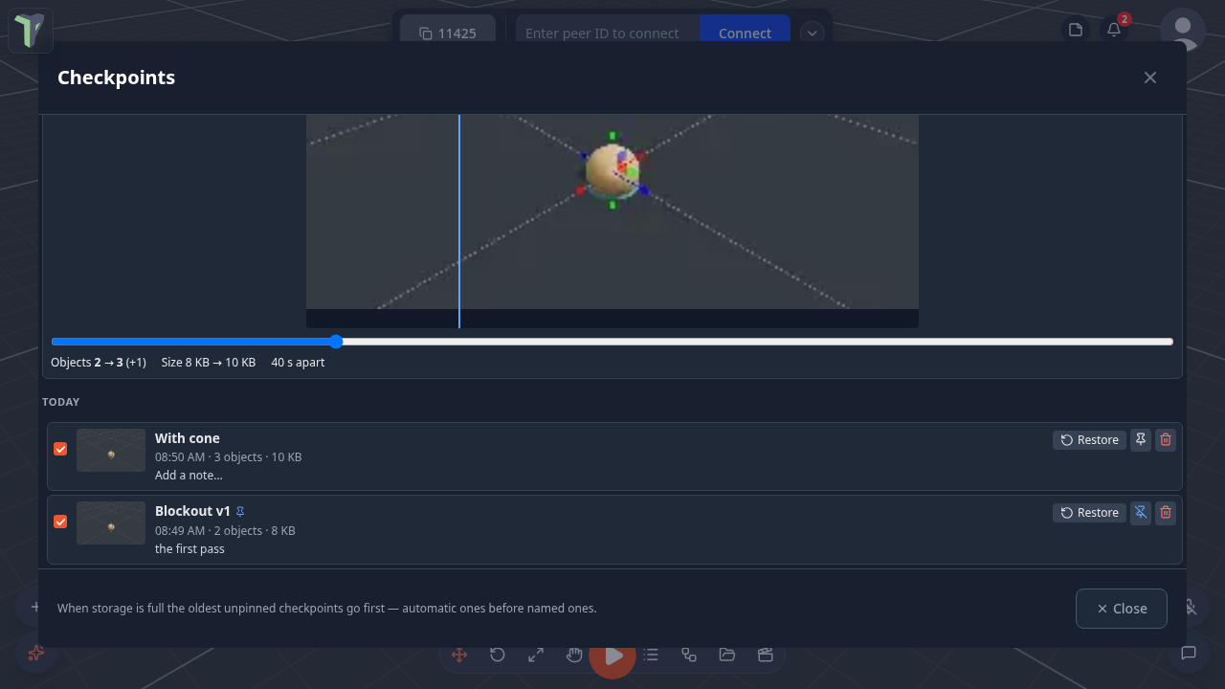The image size is (1225, 689).
Task: Click the Close button in dialog footer
Action: pyautogui.click(x=1122, y=609)
